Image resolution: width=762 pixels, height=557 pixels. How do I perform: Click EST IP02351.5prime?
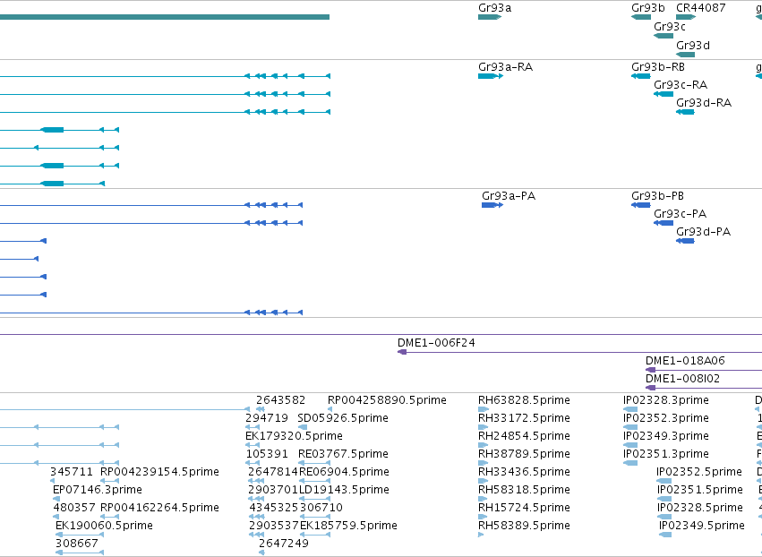pyautogui.click(x=664, y=499)
